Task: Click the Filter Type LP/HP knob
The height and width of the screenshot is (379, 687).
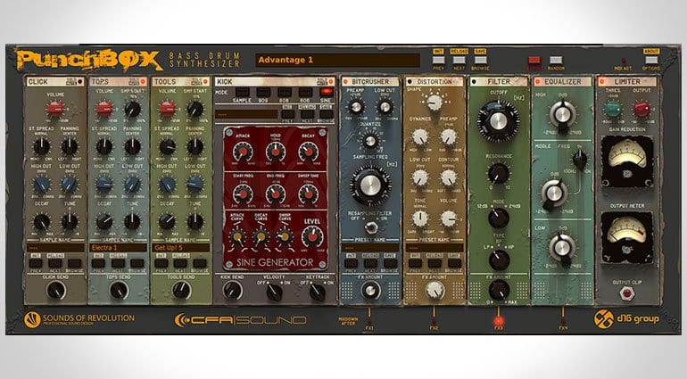Action: (499, 260)
